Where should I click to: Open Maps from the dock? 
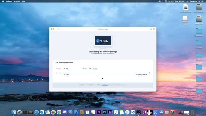(x=48, y=112)
